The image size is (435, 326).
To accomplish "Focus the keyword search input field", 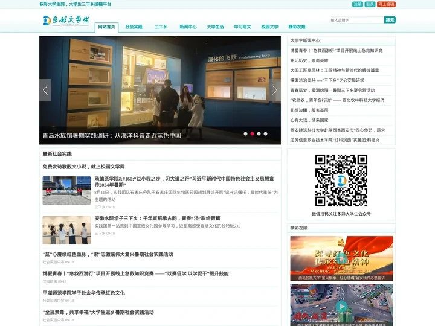I will [x=357, y=20].
